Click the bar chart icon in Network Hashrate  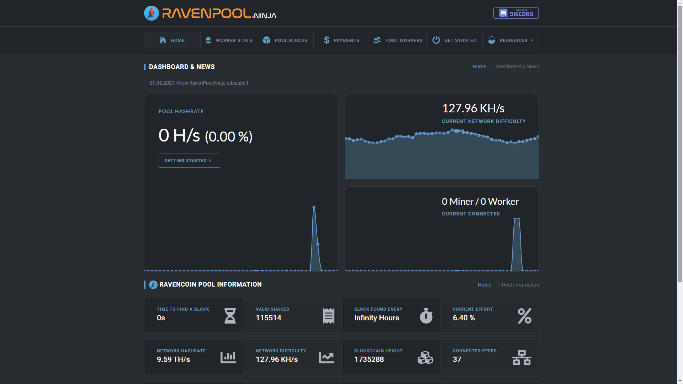228,357
